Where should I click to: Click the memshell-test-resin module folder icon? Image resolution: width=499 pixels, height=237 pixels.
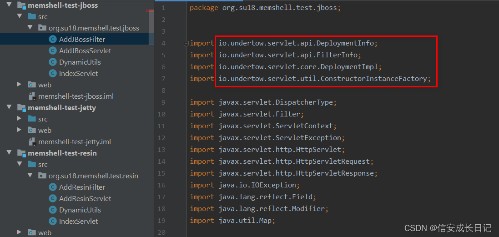click(21, 153)
